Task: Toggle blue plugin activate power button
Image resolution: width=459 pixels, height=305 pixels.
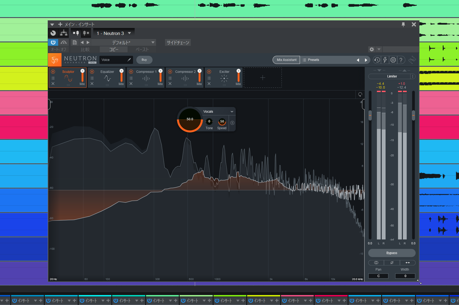Action: [53, 43]
